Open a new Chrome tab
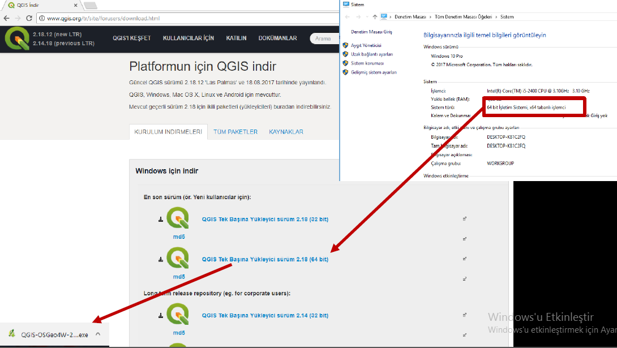 (x=90, y=6)
